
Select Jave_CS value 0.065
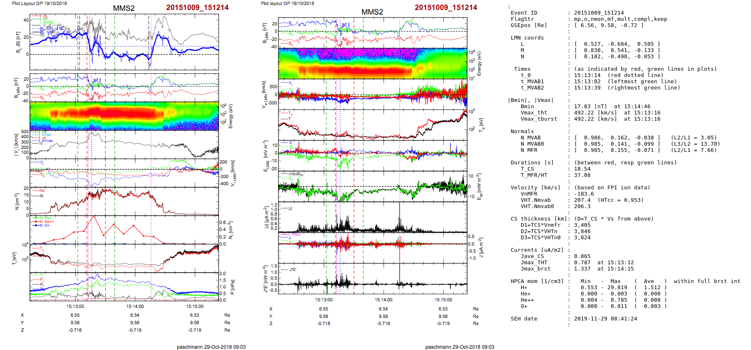(582, 256)
